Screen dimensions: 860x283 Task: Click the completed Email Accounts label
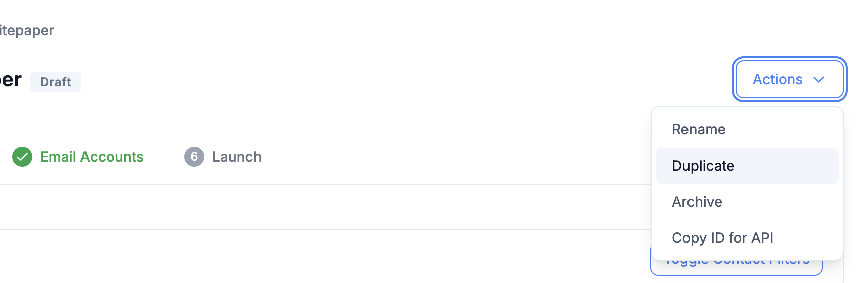point(92,157)
